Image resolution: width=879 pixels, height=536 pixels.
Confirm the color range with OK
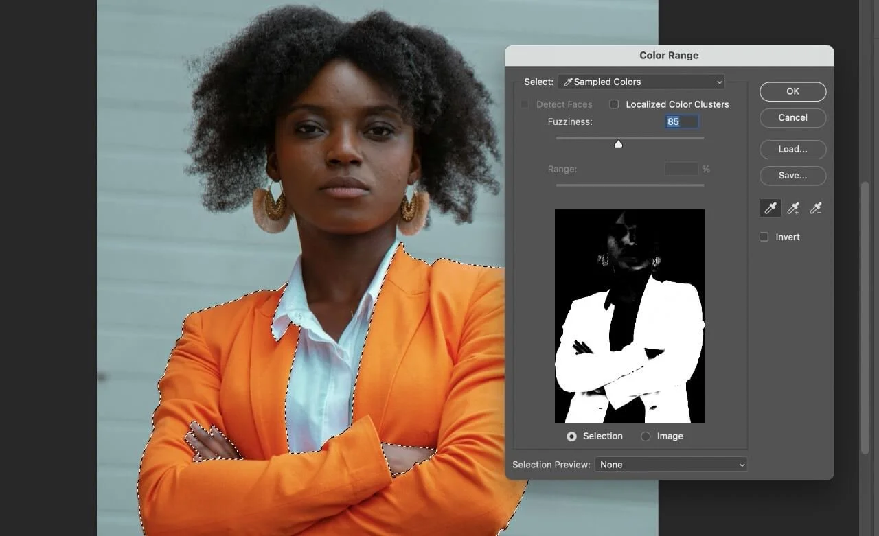coord(792,91)
